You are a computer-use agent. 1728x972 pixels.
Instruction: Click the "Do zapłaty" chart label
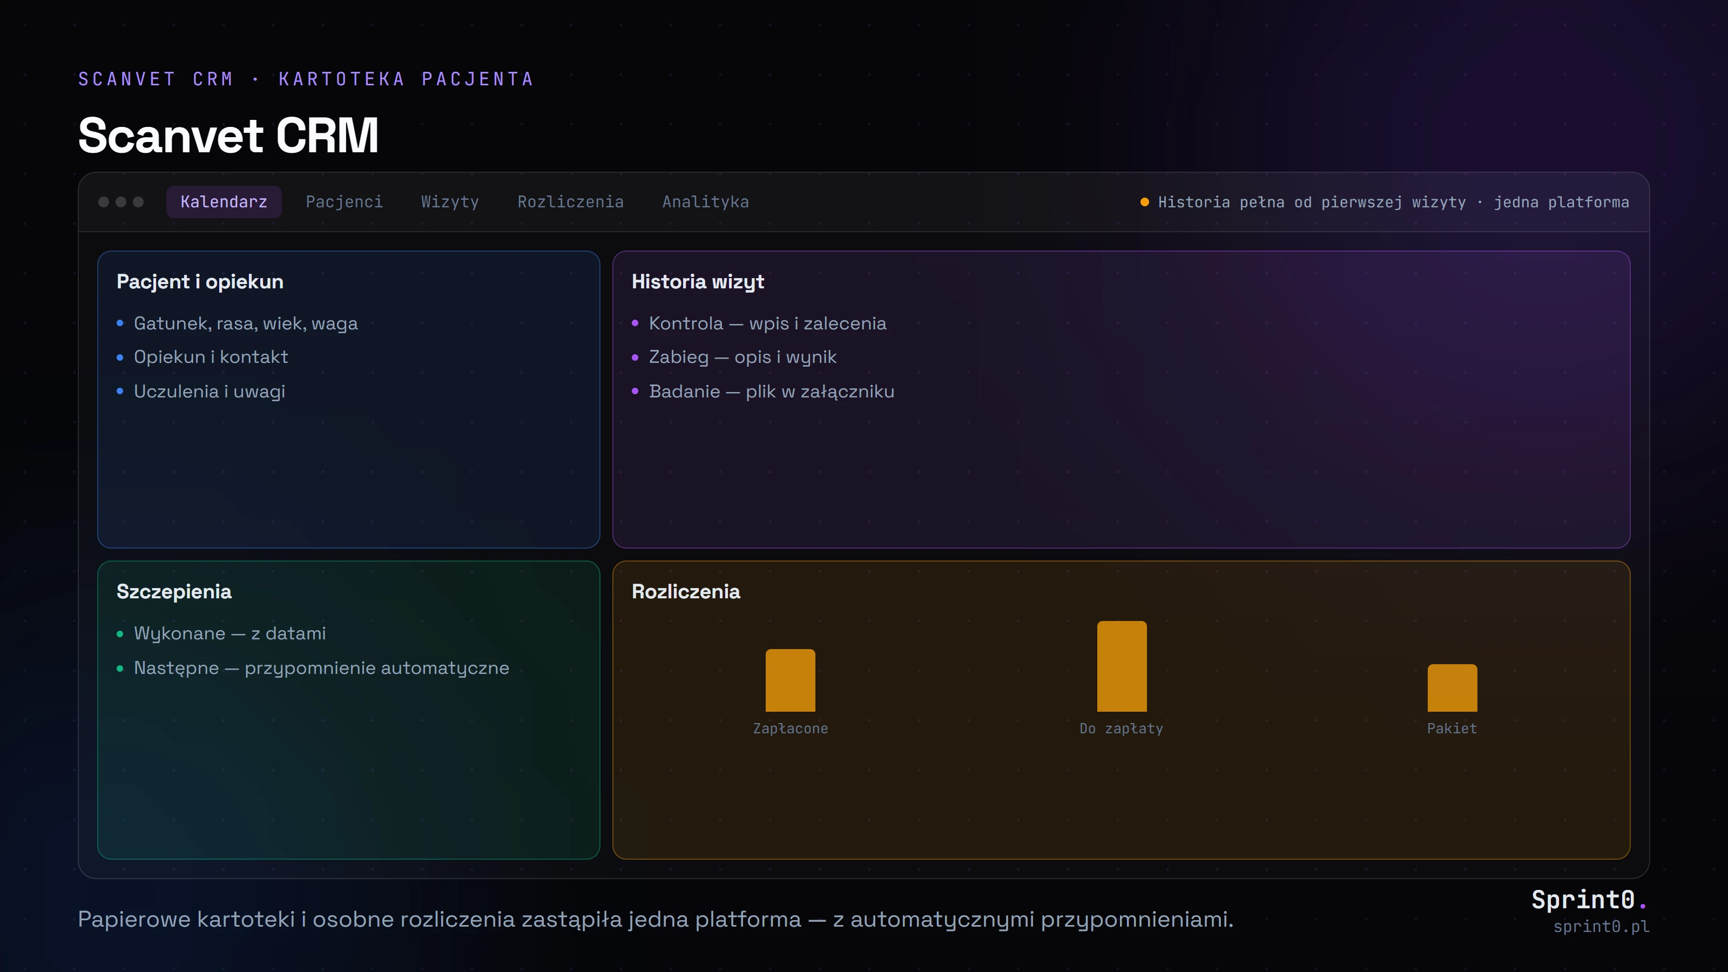point(1122,728)
